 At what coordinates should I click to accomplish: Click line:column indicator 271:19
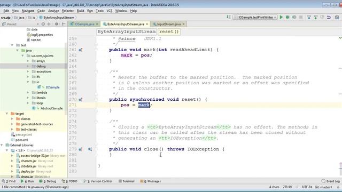coord(287,187)
